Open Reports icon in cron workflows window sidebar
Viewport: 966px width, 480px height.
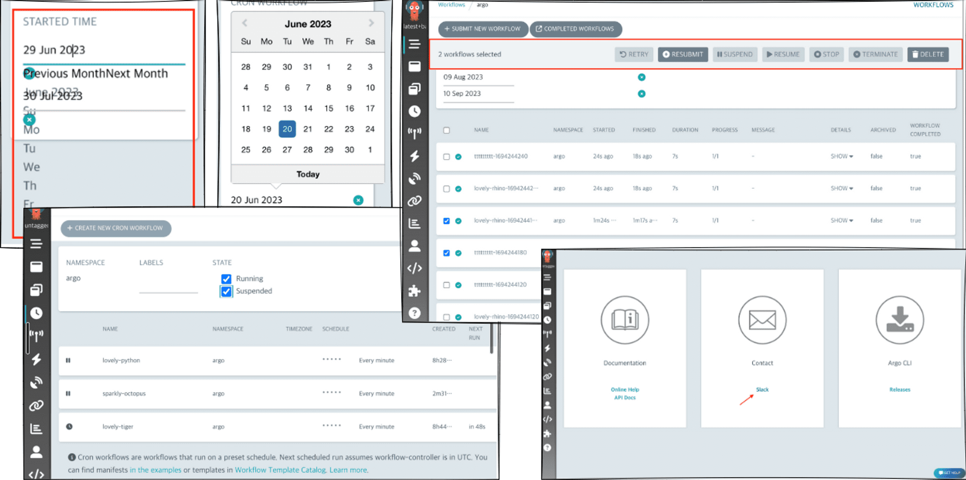tap(36, 429)
